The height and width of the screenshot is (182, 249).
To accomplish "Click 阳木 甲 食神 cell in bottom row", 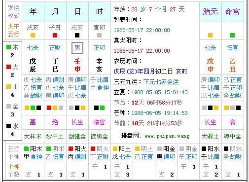I will pyautogui.click(x=33, y=153).
